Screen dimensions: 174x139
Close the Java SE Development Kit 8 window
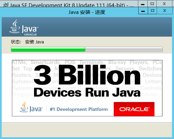(164, 4)
